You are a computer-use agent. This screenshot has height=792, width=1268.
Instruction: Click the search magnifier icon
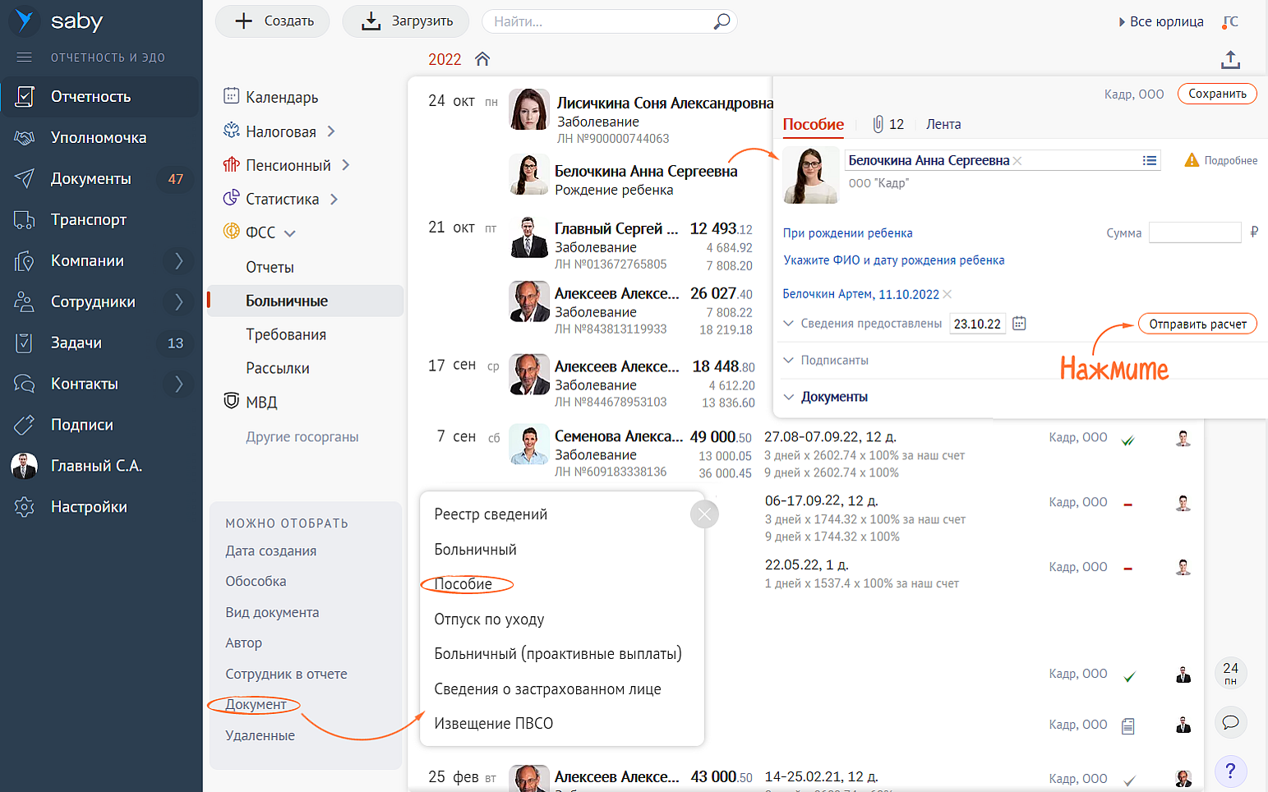coord(722,21)
